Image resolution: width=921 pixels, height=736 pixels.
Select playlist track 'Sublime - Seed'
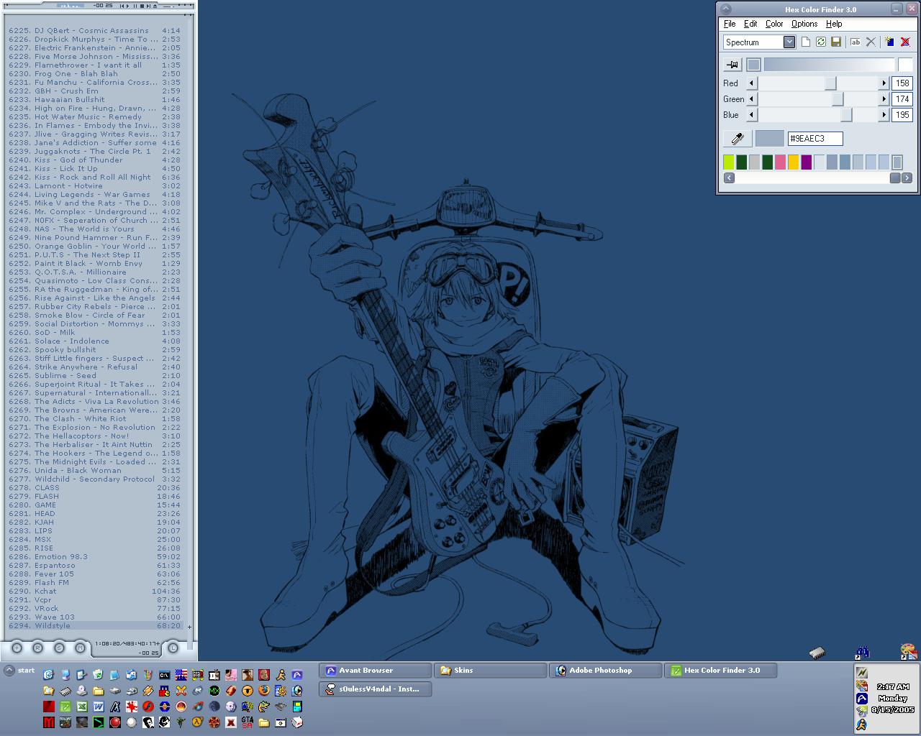[x=94, y=375]
